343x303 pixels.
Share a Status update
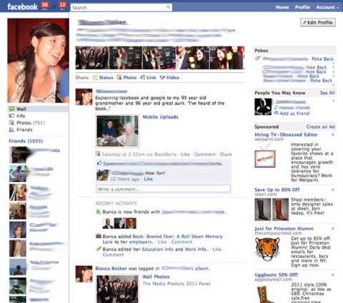pos(103,78)
